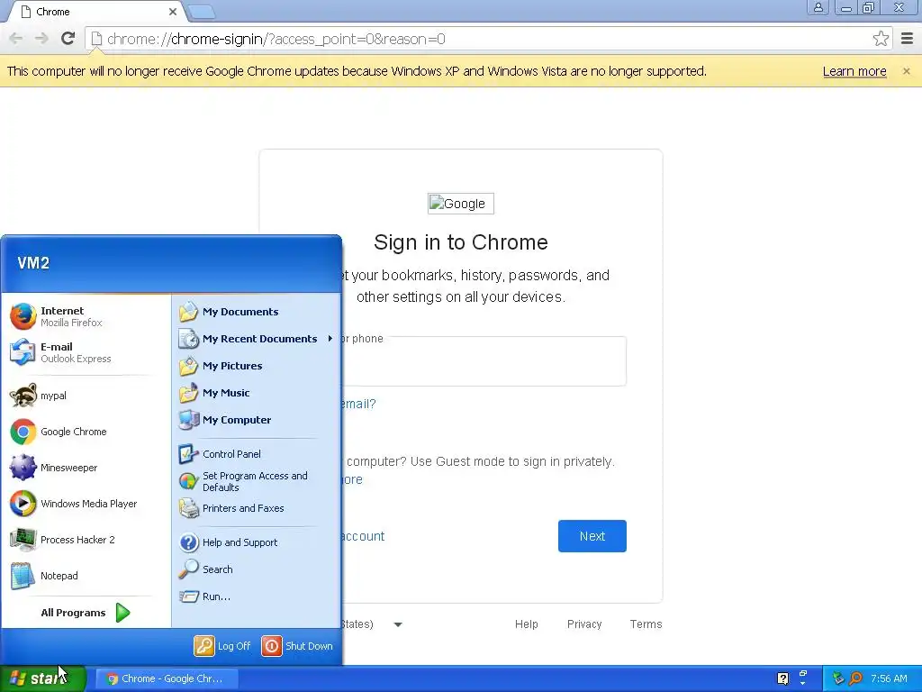The width and height of the screenshot is (922, 692).
Task: Select Chrome taskbar window button
Action: [x=167, y=678]
